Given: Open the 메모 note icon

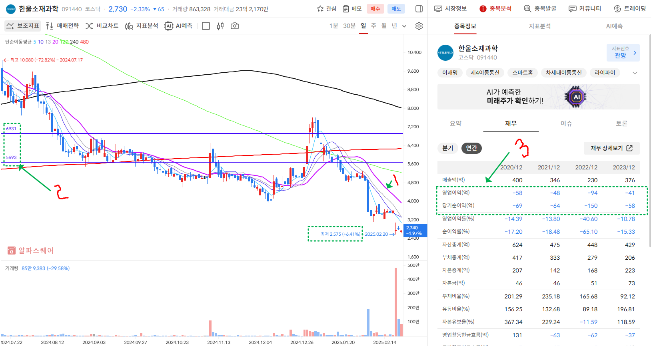Looking at the screenshot, I should click(x=346, y=9).
